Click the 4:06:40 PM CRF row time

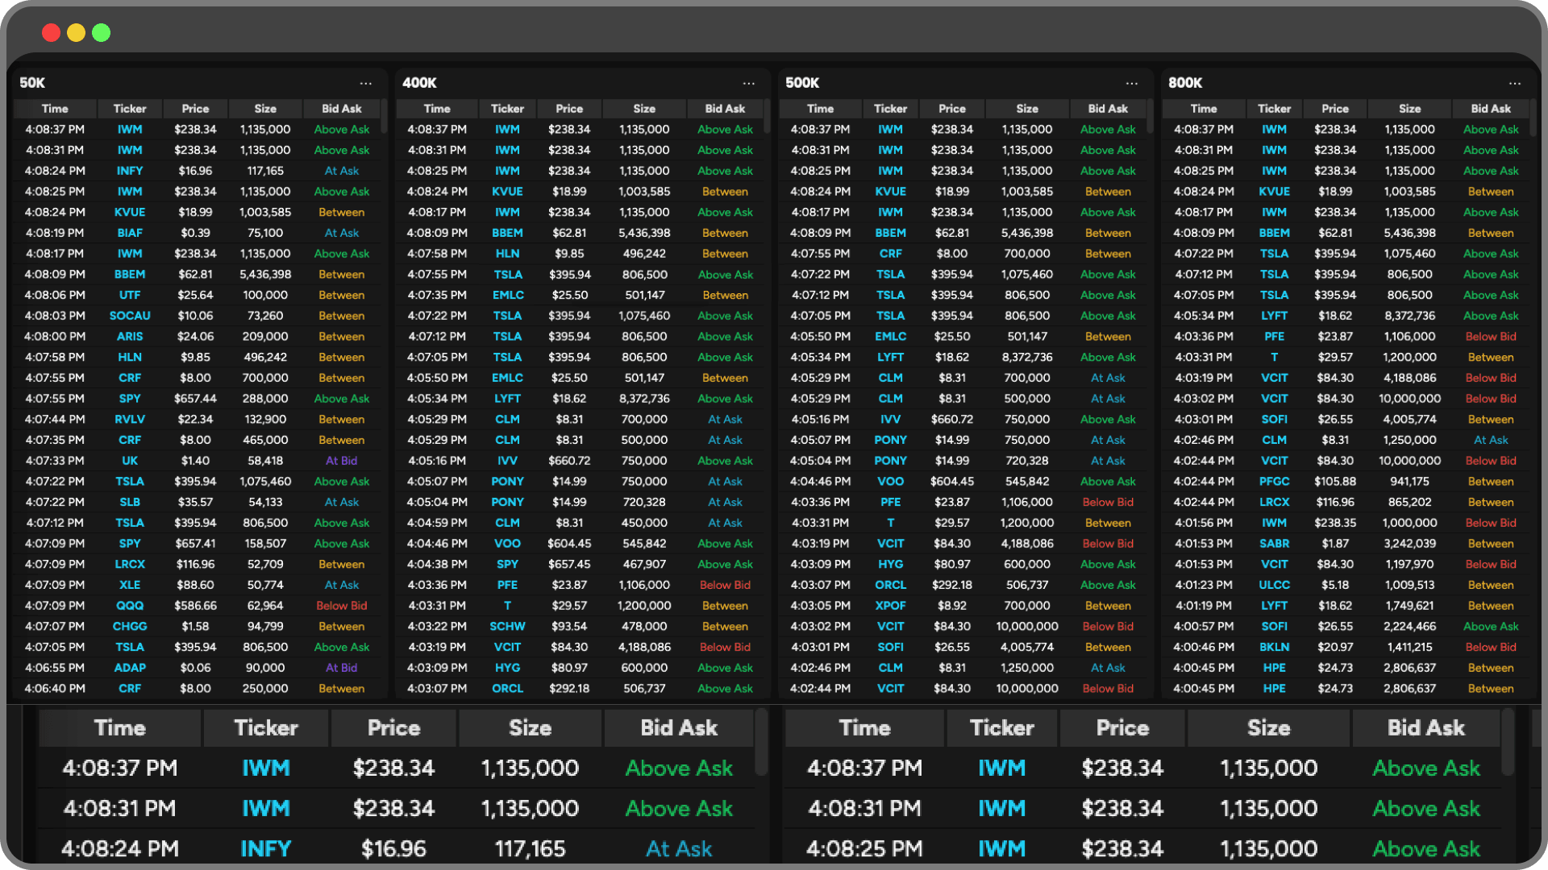pyautogui.click(x=55, y=689)
